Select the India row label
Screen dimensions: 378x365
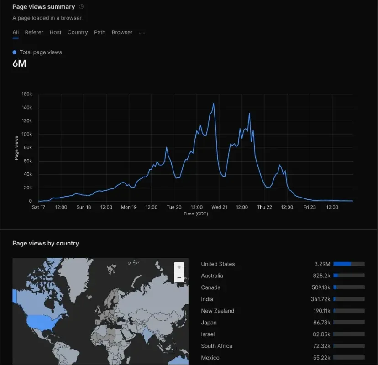[207, 299]
